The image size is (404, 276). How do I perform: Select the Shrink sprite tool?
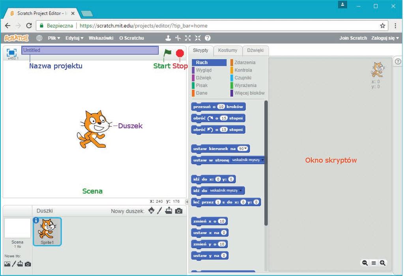click(198, 38)
